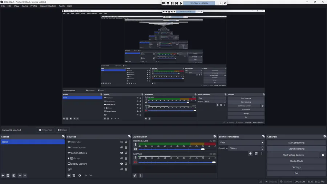Increase the transition duration with the up stepper

coord(262,147)
